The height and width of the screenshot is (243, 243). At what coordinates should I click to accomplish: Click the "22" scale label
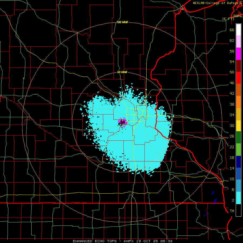[x=232, y=147]
